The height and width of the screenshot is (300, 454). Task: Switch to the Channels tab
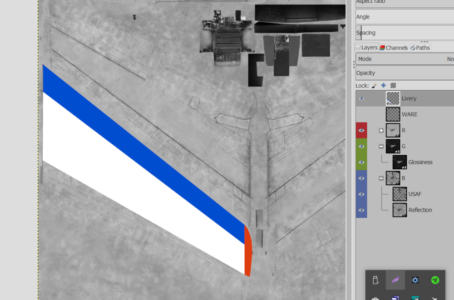click(x=394, y=48)
